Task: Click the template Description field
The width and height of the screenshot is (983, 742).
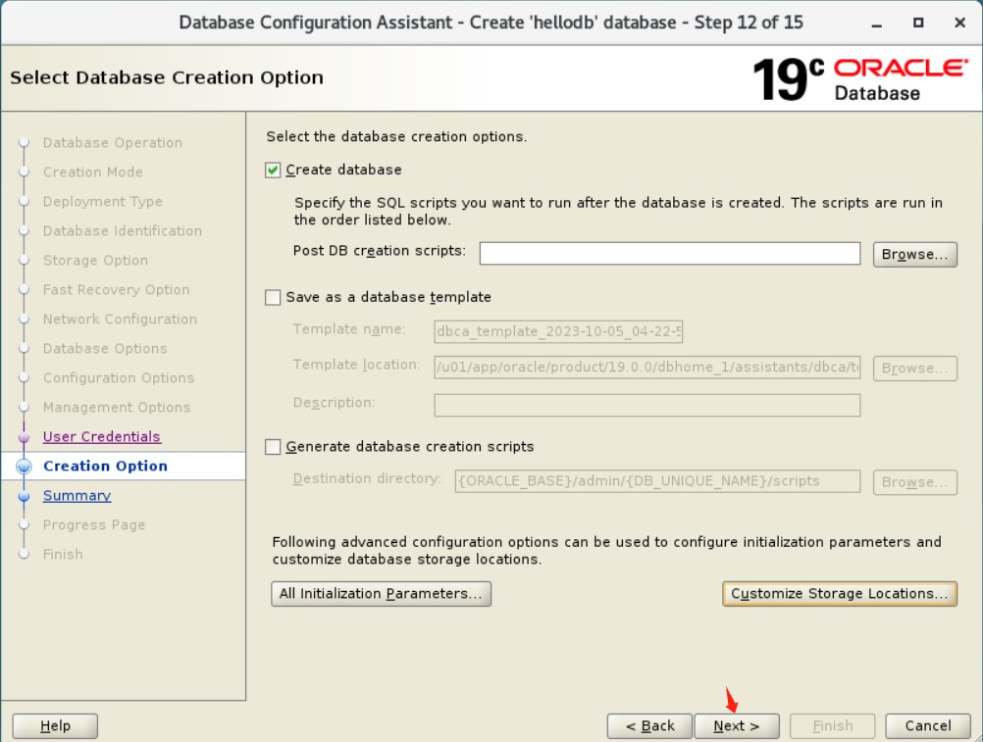Action: (x=647, y=405)
